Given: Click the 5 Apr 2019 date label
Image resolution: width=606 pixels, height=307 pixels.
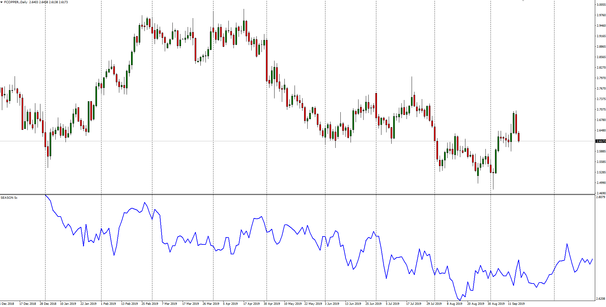Looking at the screenshot, I should tap(231, 304).
